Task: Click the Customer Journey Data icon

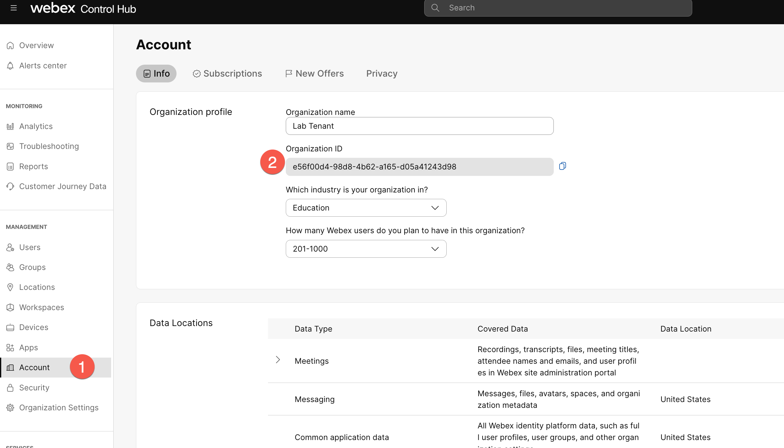Action: pos(10,186)
